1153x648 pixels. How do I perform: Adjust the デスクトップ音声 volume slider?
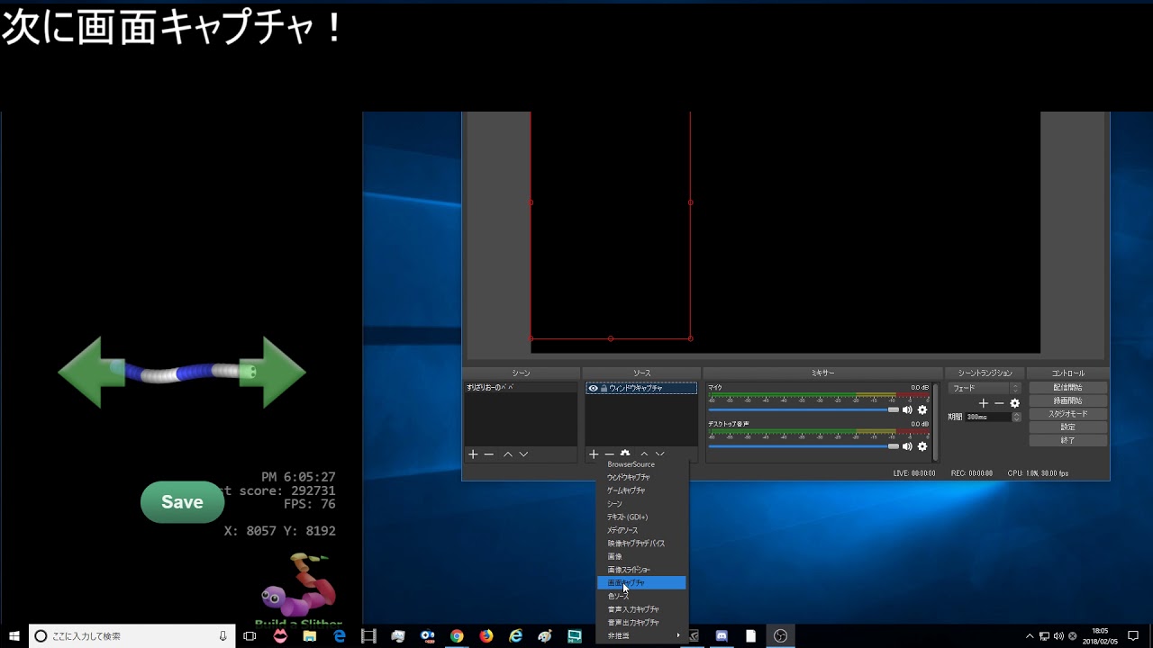pyautogui.click(x=803, y=446)
